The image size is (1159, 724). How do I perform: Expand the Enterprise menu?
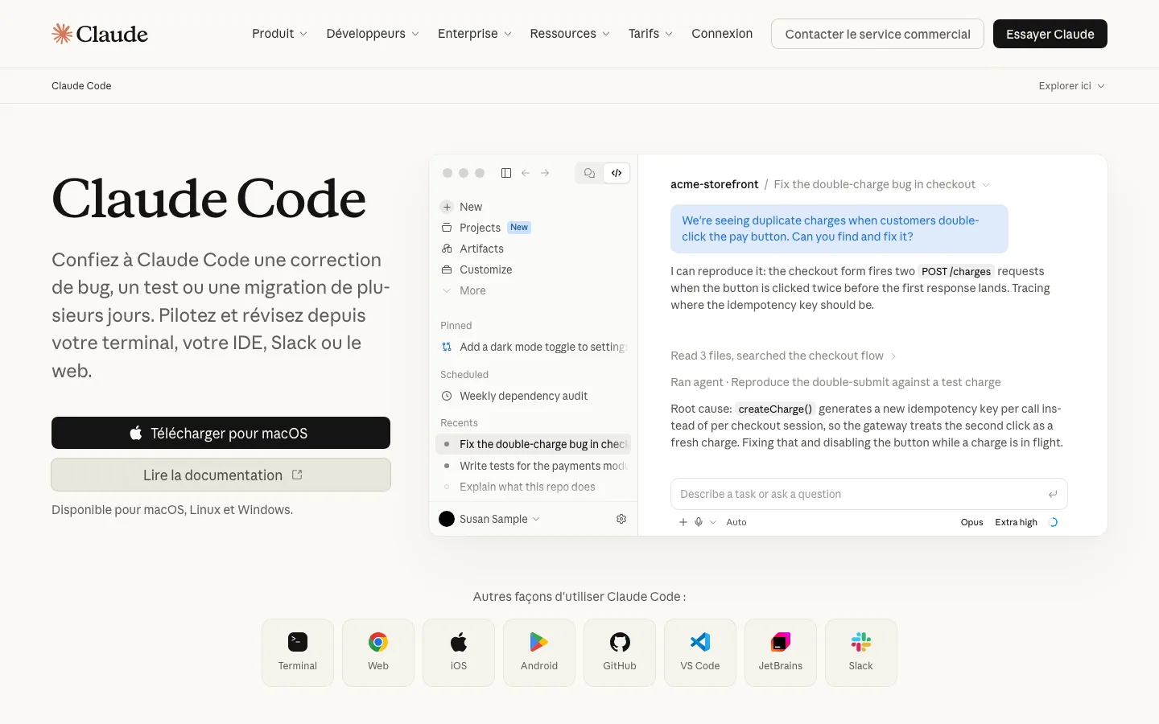[475, 34]
